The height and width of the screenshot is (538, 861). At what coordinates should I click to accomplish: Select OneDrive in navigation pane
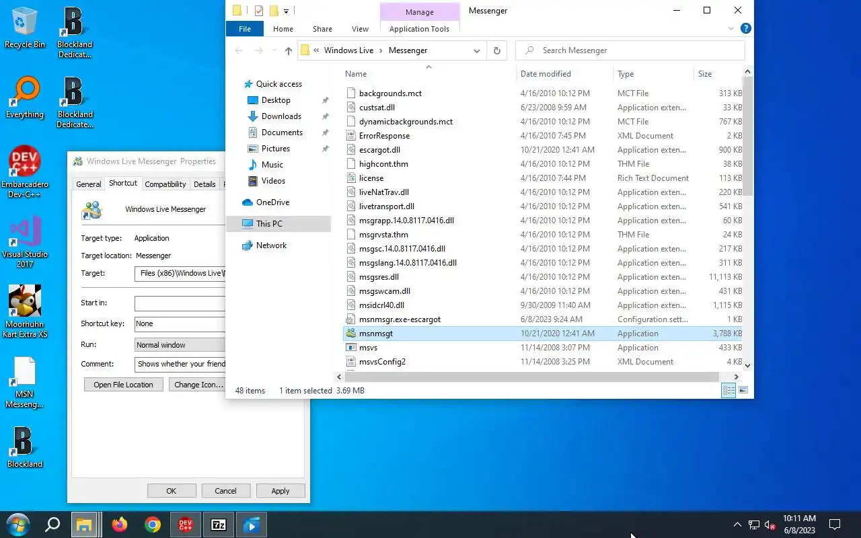272,202
